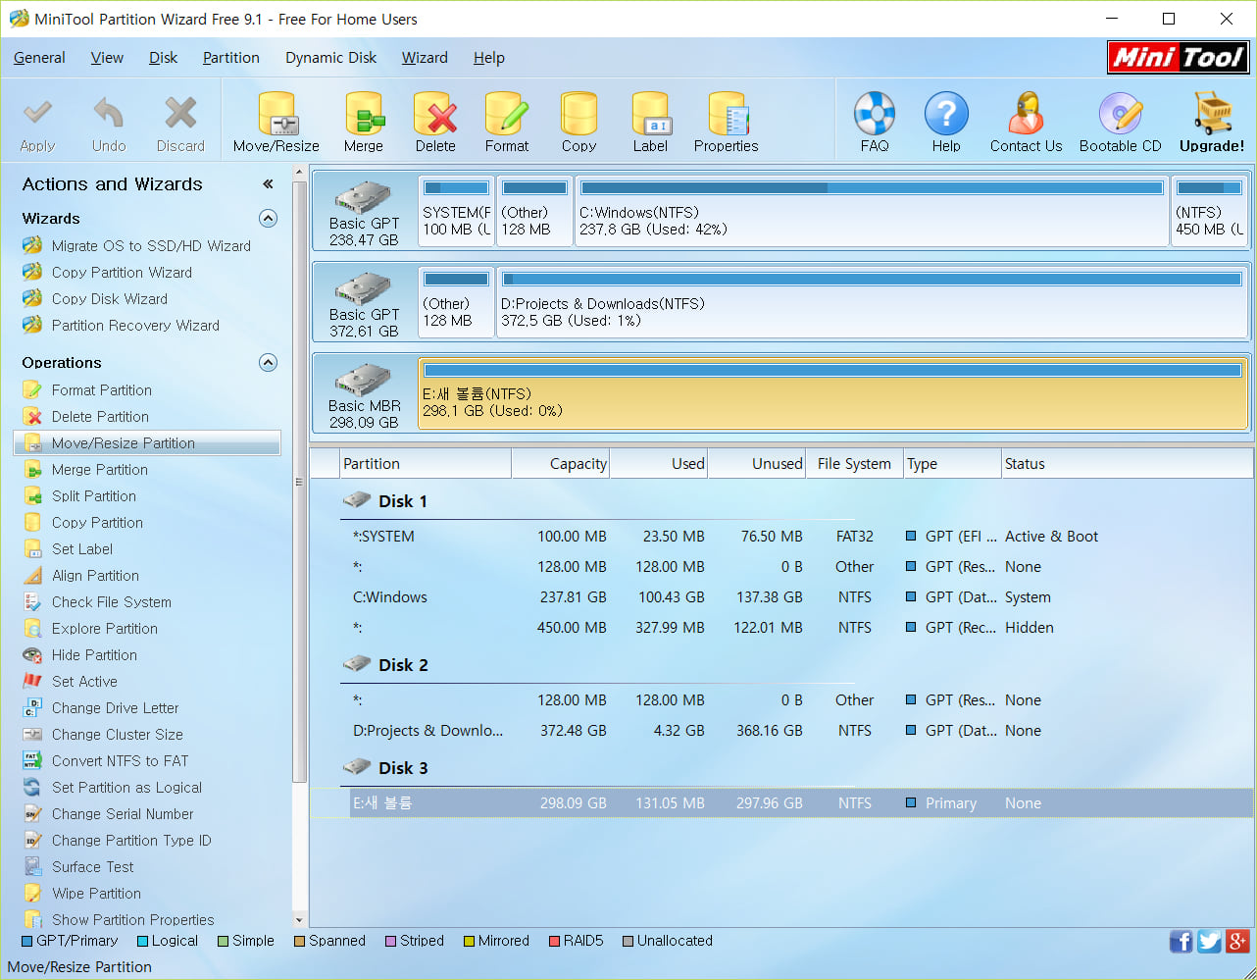Click the Undo arrow toolbar icon
The width and height of the screenshot is (1257, 980).
109,114
